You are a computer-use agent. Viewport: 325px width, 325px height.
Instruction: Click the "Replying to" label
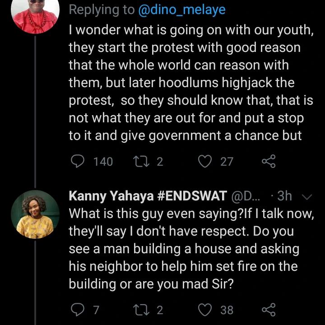[x=102, y=10]
